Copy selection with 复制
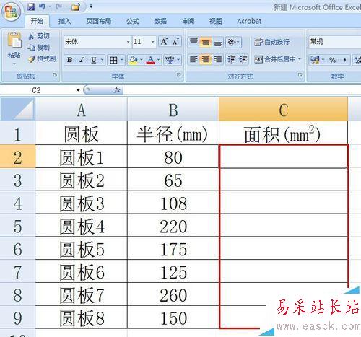 point(39,48)
